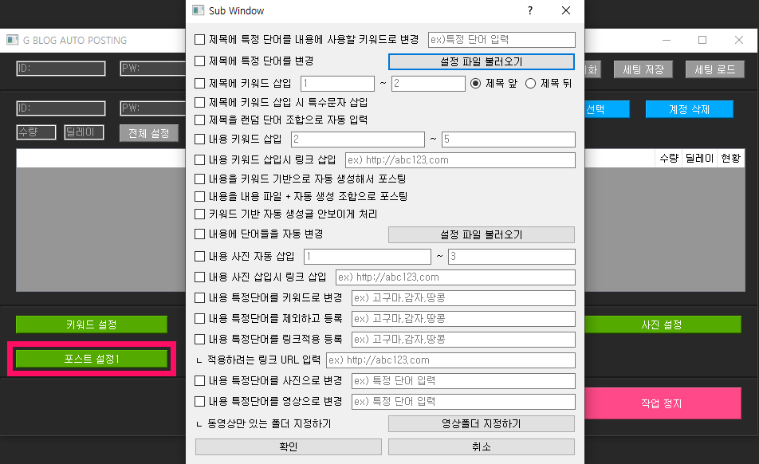This screenshot has width=759, height=464.
Task: Focus the '적용하려는 링크 URL 입력' text field
Action: pos(450,360)
